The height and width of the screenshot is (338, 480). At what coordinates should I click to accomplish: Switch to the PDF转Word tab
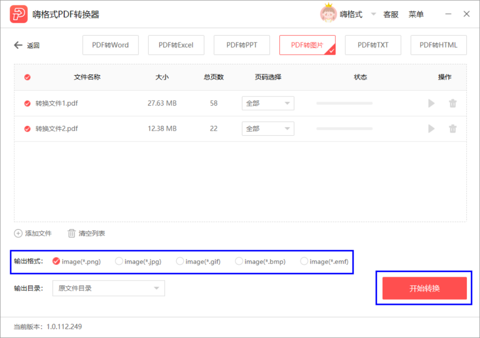(111, 45)
